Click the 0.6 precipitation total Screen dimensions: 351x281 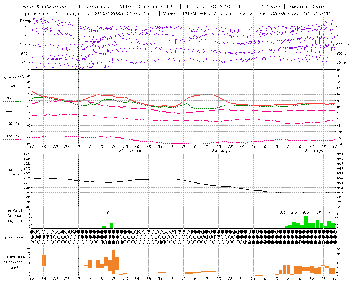pos(282,213)
